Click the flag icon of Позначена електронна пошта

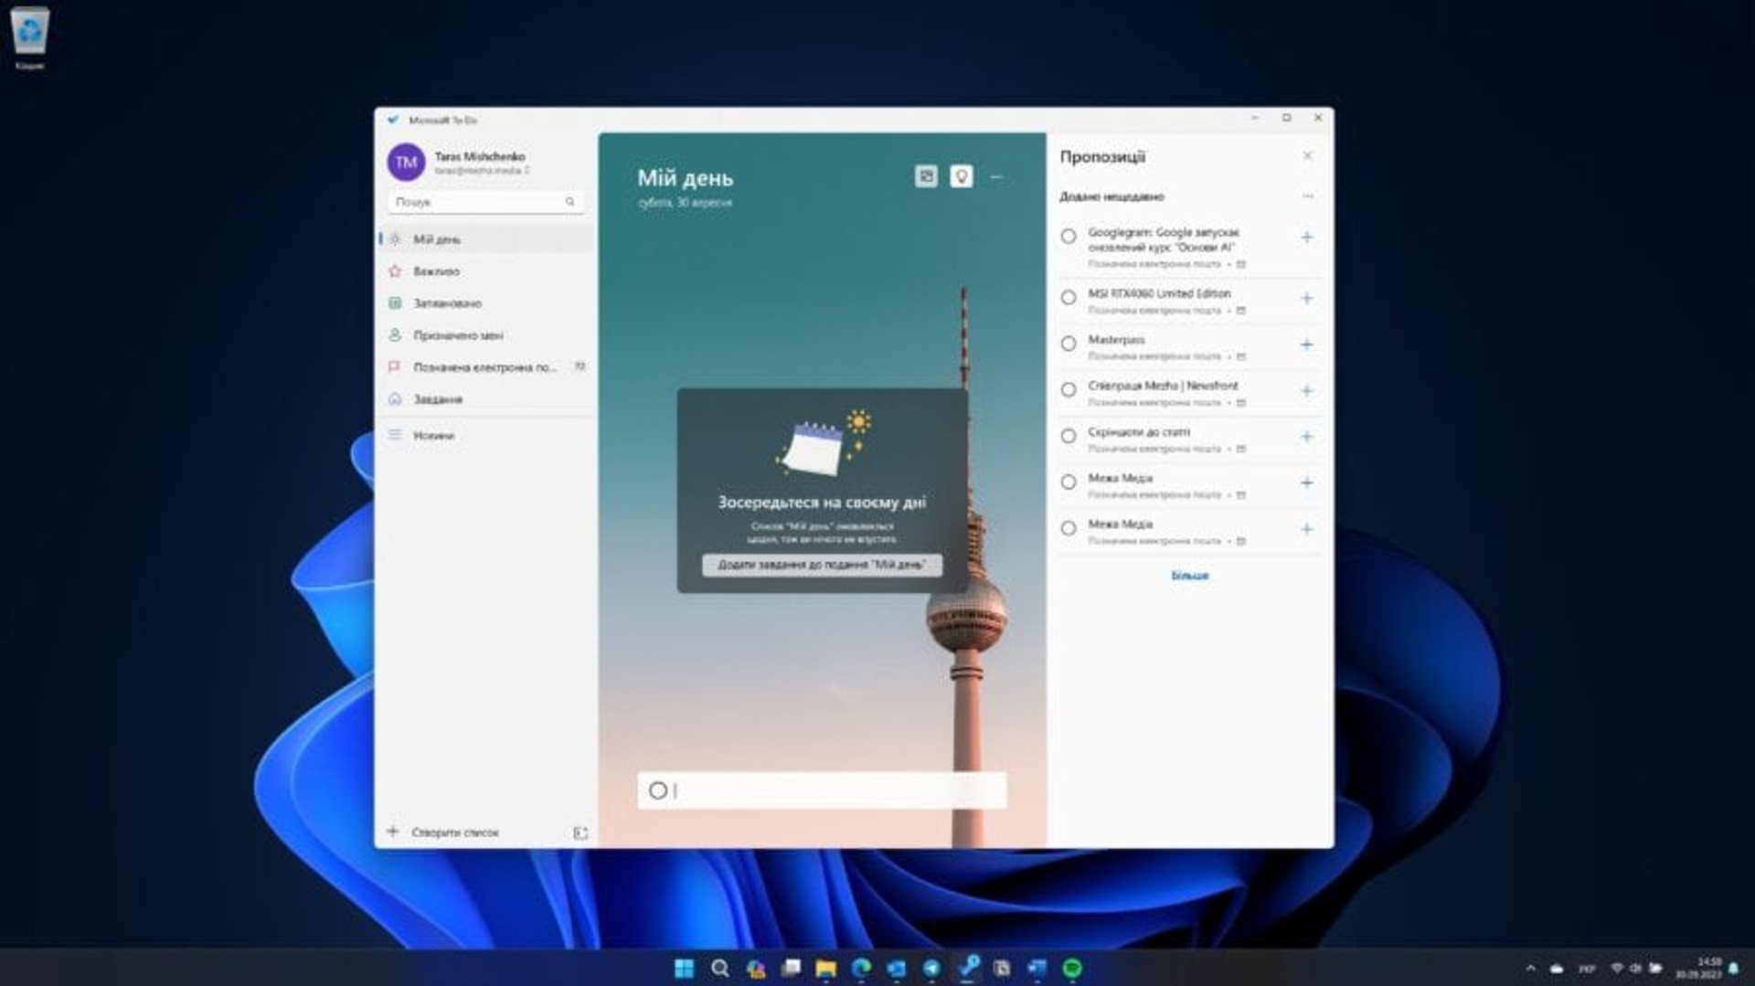tap(395, 367)
